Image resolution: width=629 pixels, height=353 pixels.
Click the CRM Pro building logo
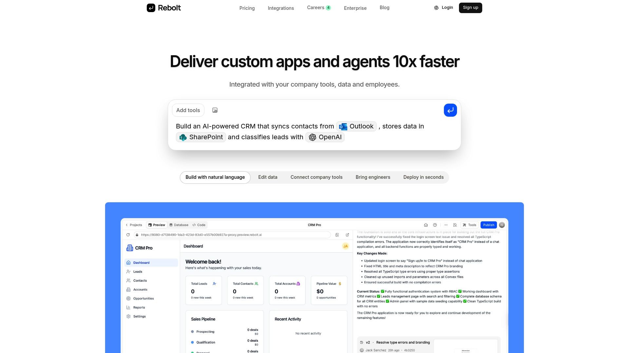[x=130, y=248]
